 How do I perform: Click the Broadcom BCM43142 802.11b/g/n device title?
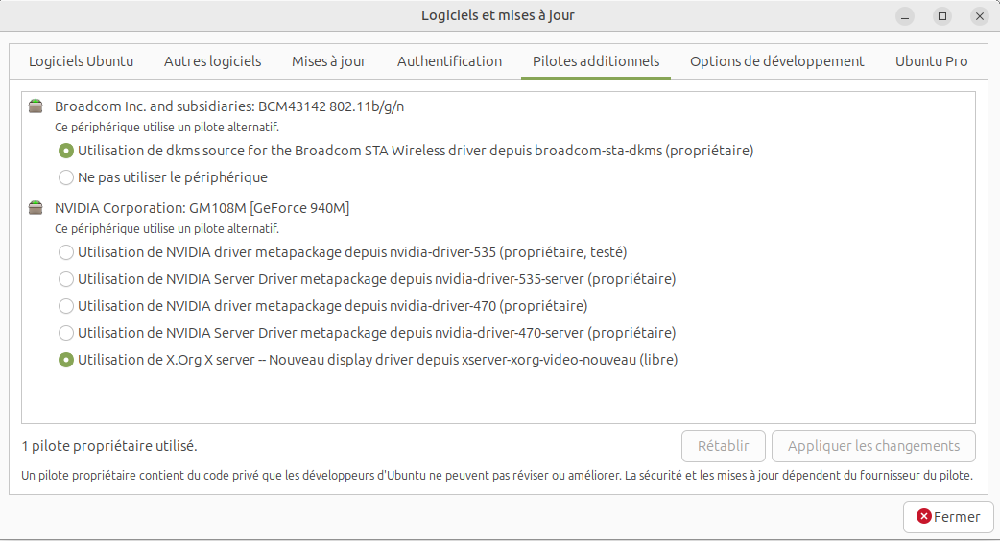point(229,106)
